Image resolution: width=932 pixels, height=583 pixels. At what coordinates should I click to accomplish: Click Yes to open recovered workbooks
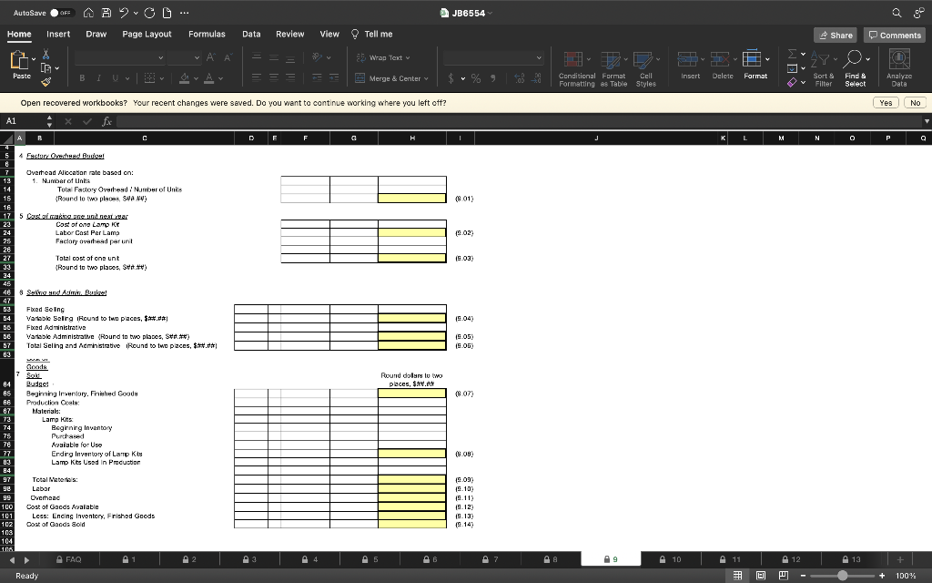coord(886,102)
